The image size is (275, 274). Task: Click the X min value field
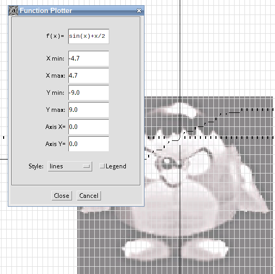coord(89,59)
